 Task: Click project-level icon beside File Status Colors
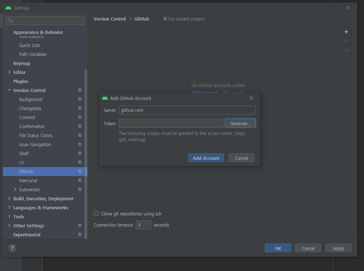click(x=80, y=135)
